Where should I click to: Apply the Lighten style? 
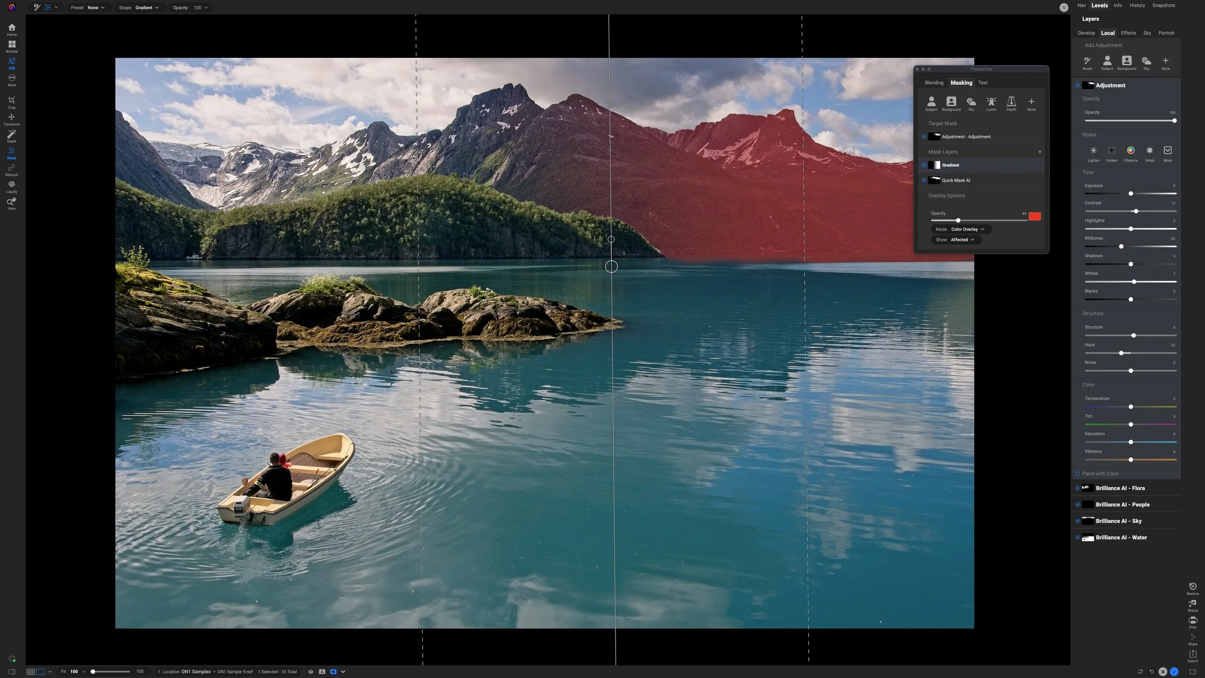[x=1093, y=154]
